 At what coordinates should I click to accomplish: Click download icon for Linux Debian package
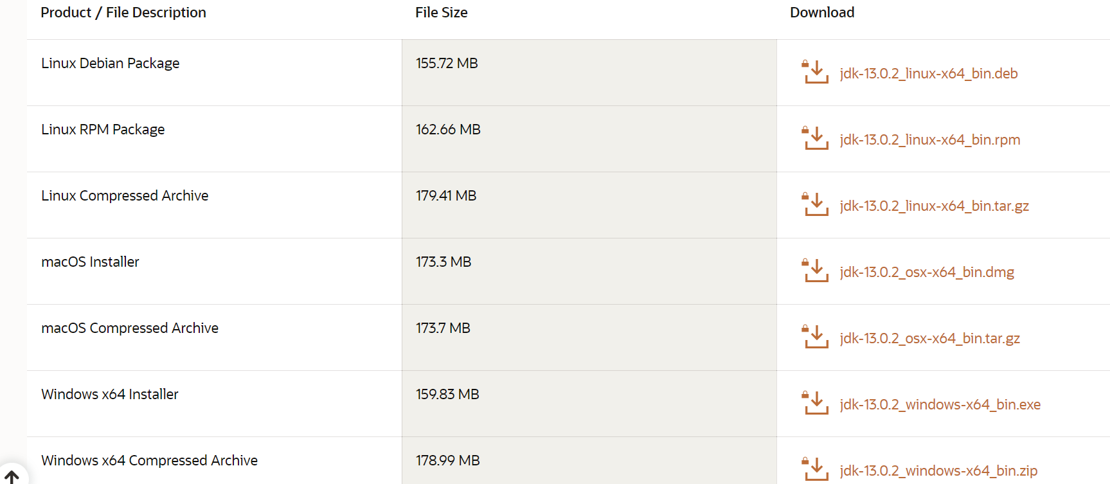tap(816, 73)
